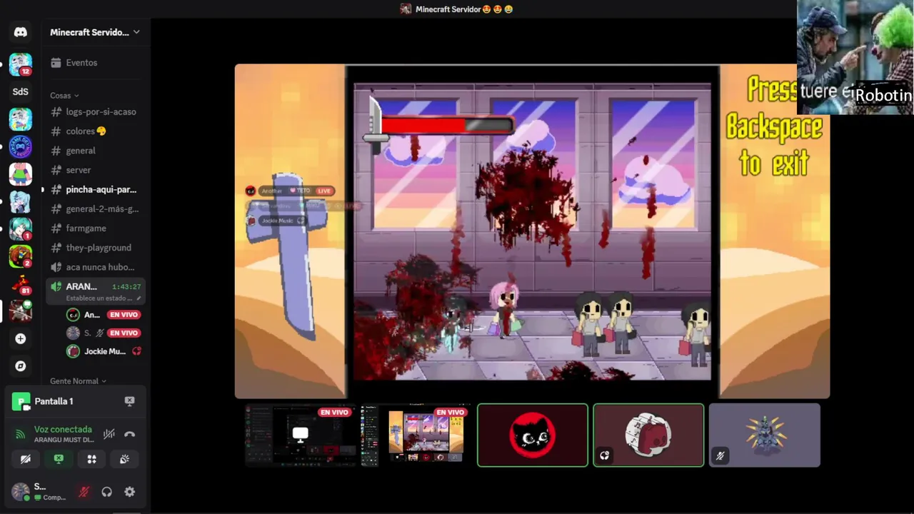The image size is (914, 514).
Task: Open general channel
Action: click(95, 151)
